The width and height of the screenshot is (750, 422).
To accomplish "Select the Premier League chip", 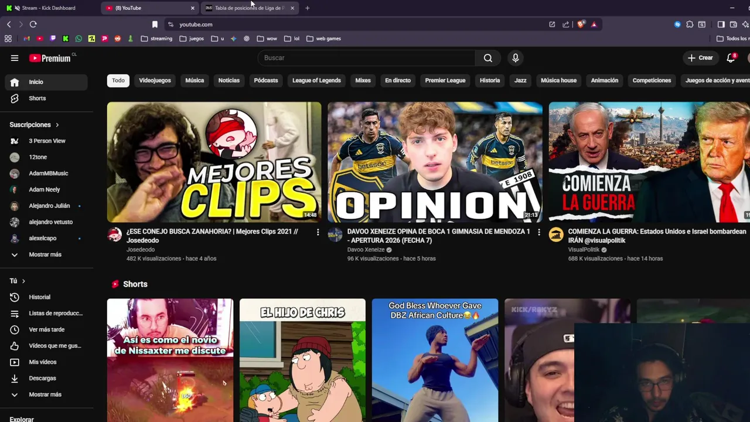I will click(445, 80).
